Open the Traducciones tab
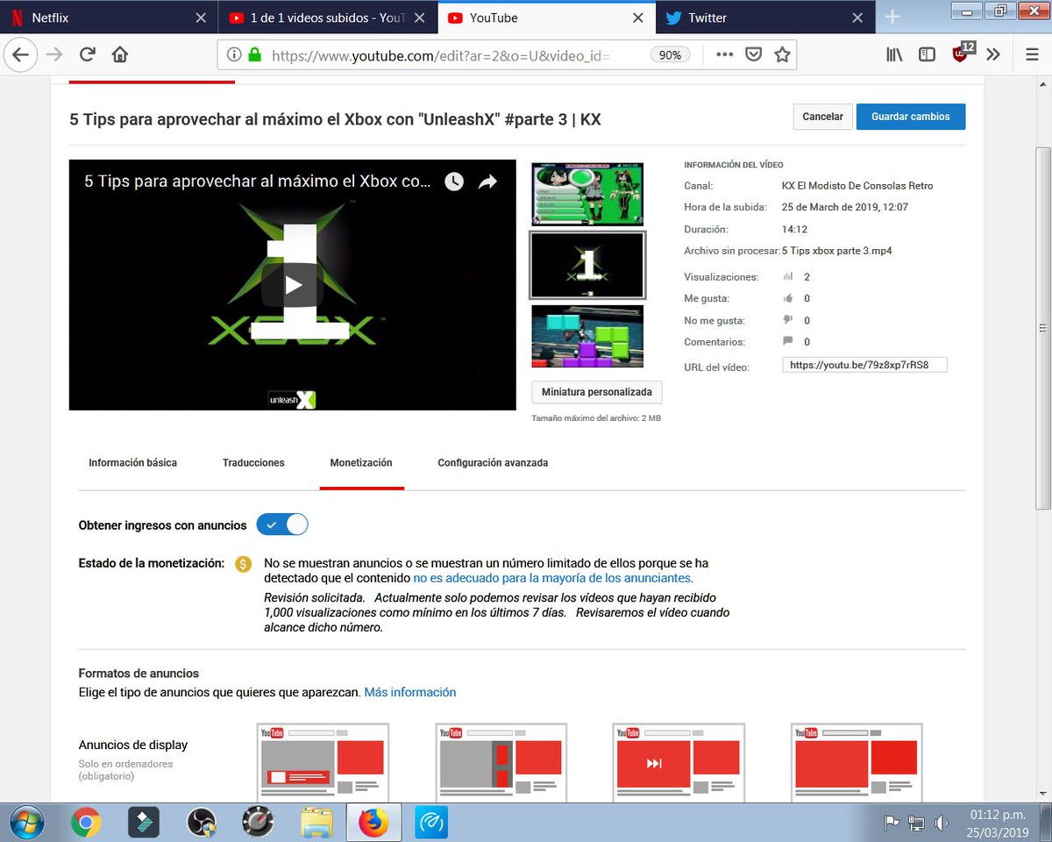Screen dimensions: 1052x842 pyautogui.click(x=253, y=462)
